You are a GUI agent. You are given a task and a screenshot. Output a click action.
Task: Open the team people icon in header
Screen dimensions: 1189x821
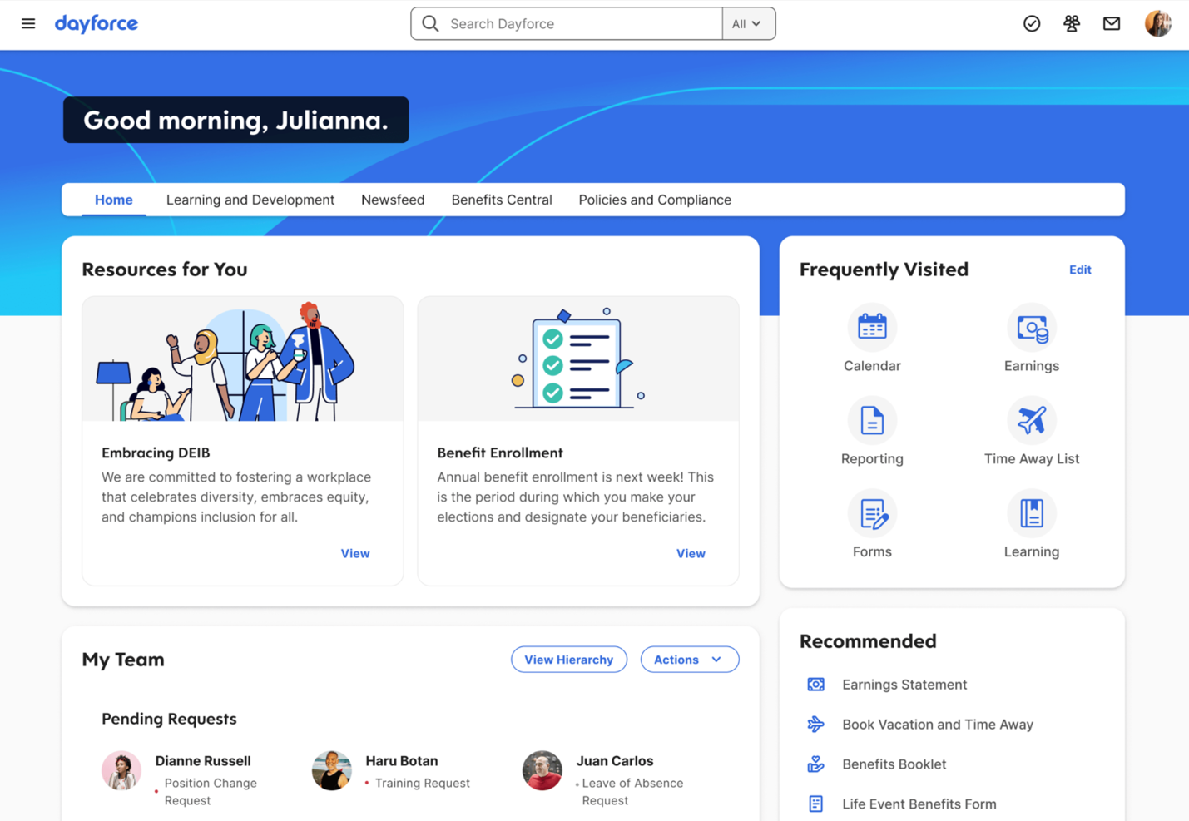click(x=1072, y=24)
